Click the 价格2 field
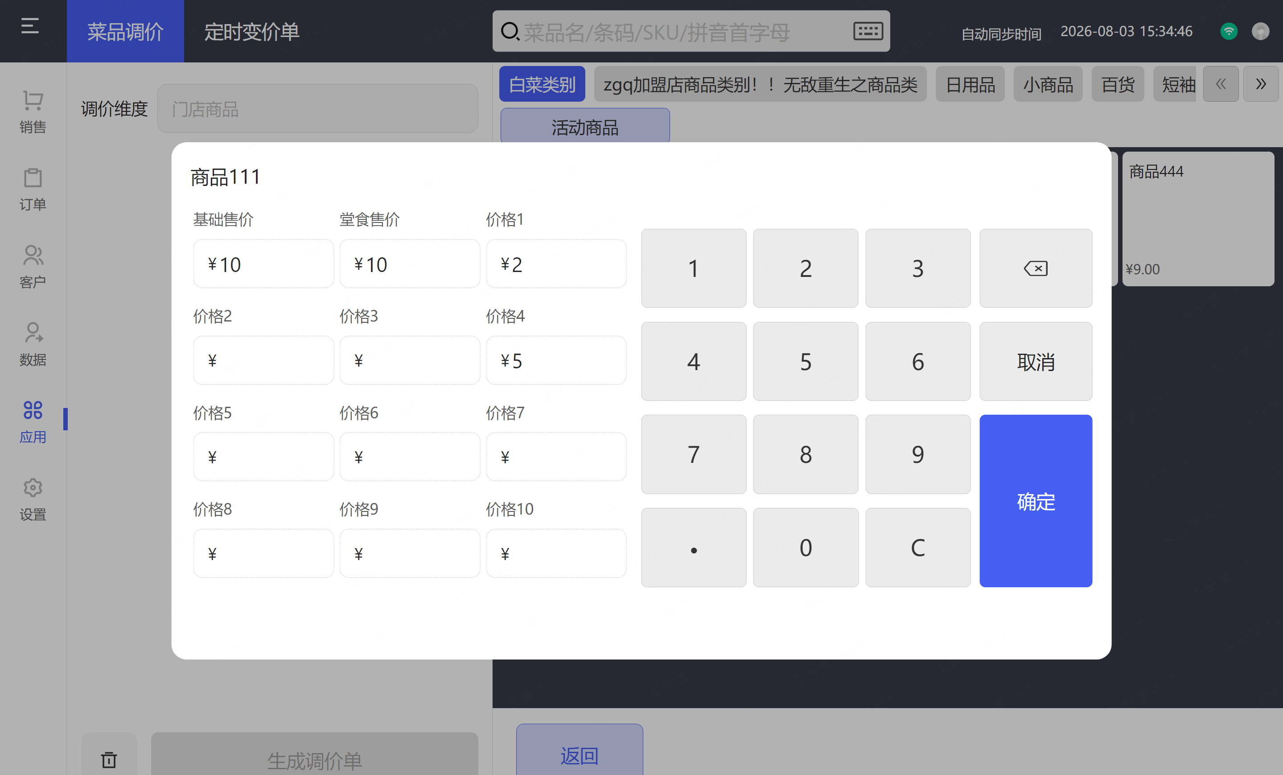Viewport: 1283px width, 775px height. point(263,360)
